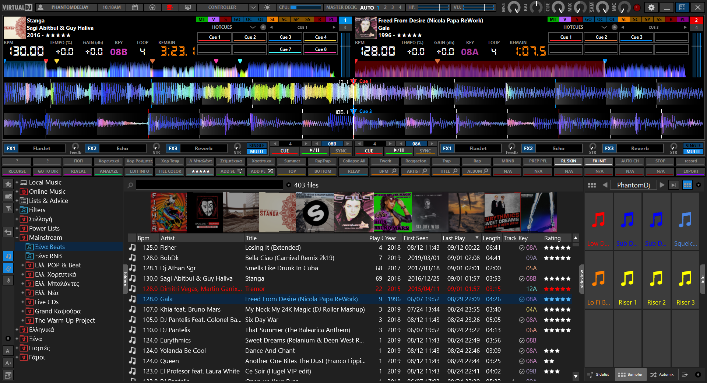The image size is (707, 383).
Task: Click the monitor display icon in top bar
Action: click(187, 7)
